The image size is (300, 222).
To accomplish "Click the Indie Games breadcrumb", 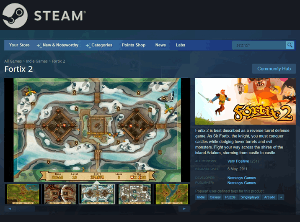I will [37, 61].
